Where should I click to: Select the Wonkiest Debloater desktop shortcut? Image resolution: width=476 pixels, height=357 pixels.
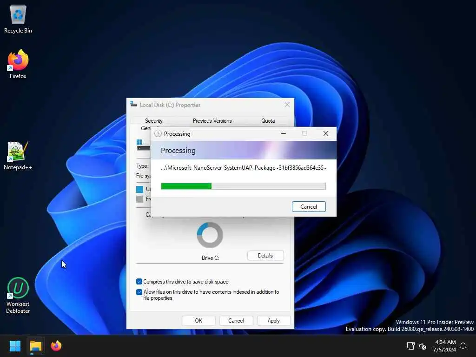(x=18, y=295)
